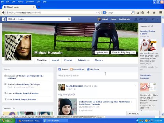
Task: Select the Status composer option
Action: [63, 69]
